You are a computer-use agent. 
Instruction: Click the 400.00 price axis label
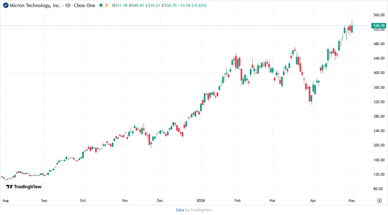tap(379, 73)
